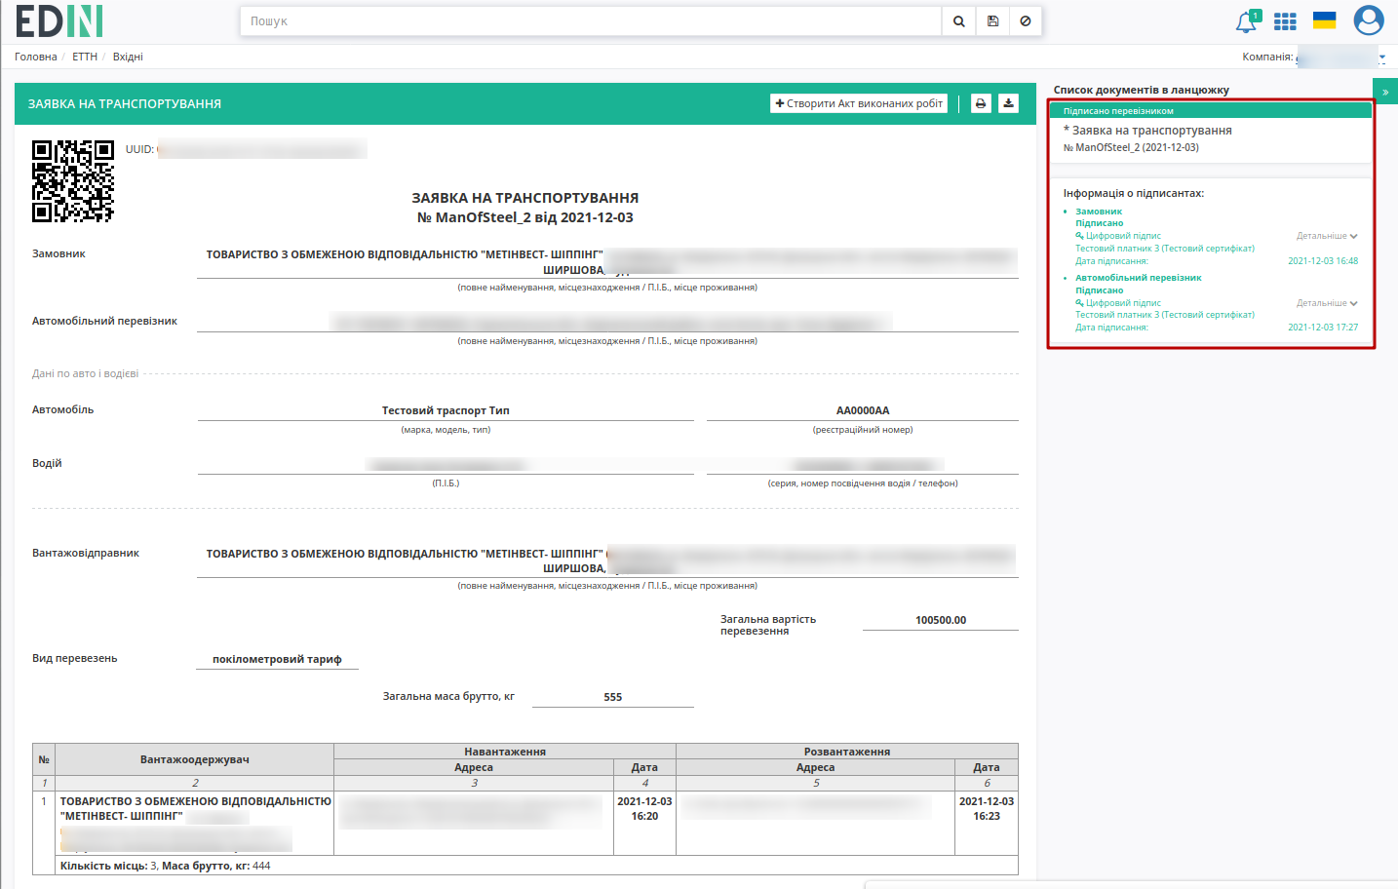Click Список документів в ланцюжку heading
This screenshot has width=1398, height=889.
(1141, 90)
